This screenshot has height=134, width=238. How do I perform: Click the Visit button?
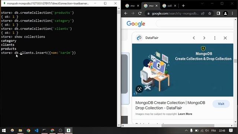(221, 104)
